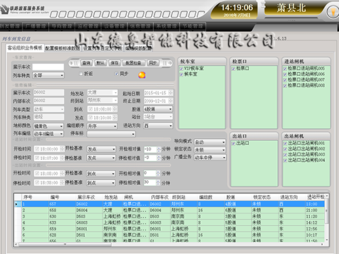Image resolution: width=339 pixels, height=254 pixels.
Task: Open the 广播管理 menu
Action: [35, 26]
